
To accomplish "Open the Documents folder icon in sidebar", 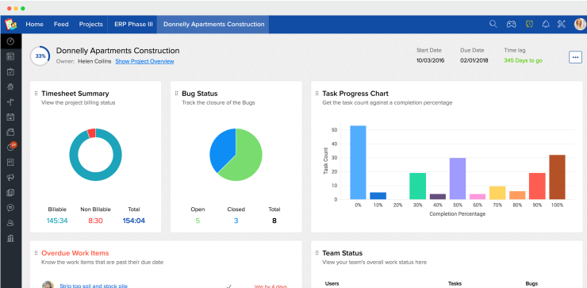I will pos(10,132).
